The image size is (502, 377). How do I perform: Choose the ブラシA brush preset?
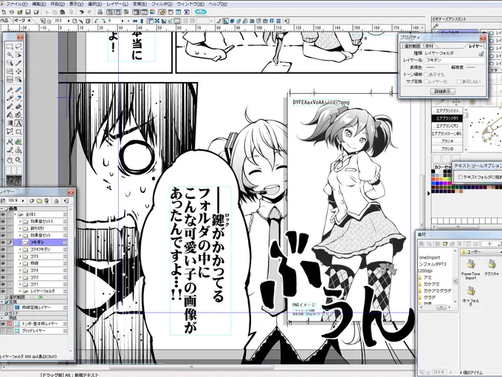(x=447, y=141)
